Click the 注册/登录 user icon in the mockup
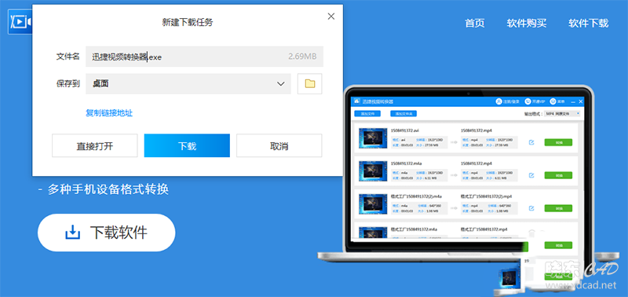Viewport: 628px width, 297px height. click(x=498, y=101)
